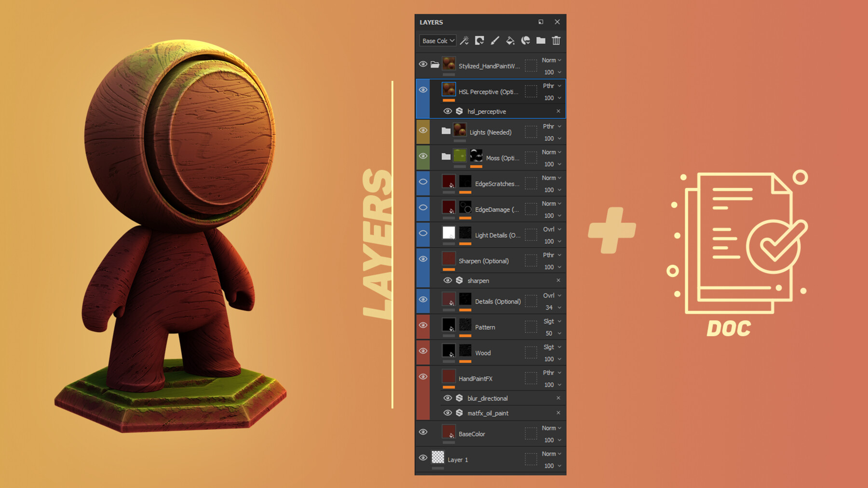
Task: Click the add mask icon in toolbar
Action: [x=479, y=41]
